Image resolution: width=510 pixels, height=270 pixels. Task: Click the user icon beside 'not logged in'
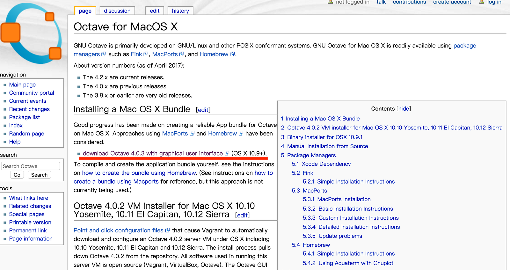pyautogui.click(x=331, y=2)
